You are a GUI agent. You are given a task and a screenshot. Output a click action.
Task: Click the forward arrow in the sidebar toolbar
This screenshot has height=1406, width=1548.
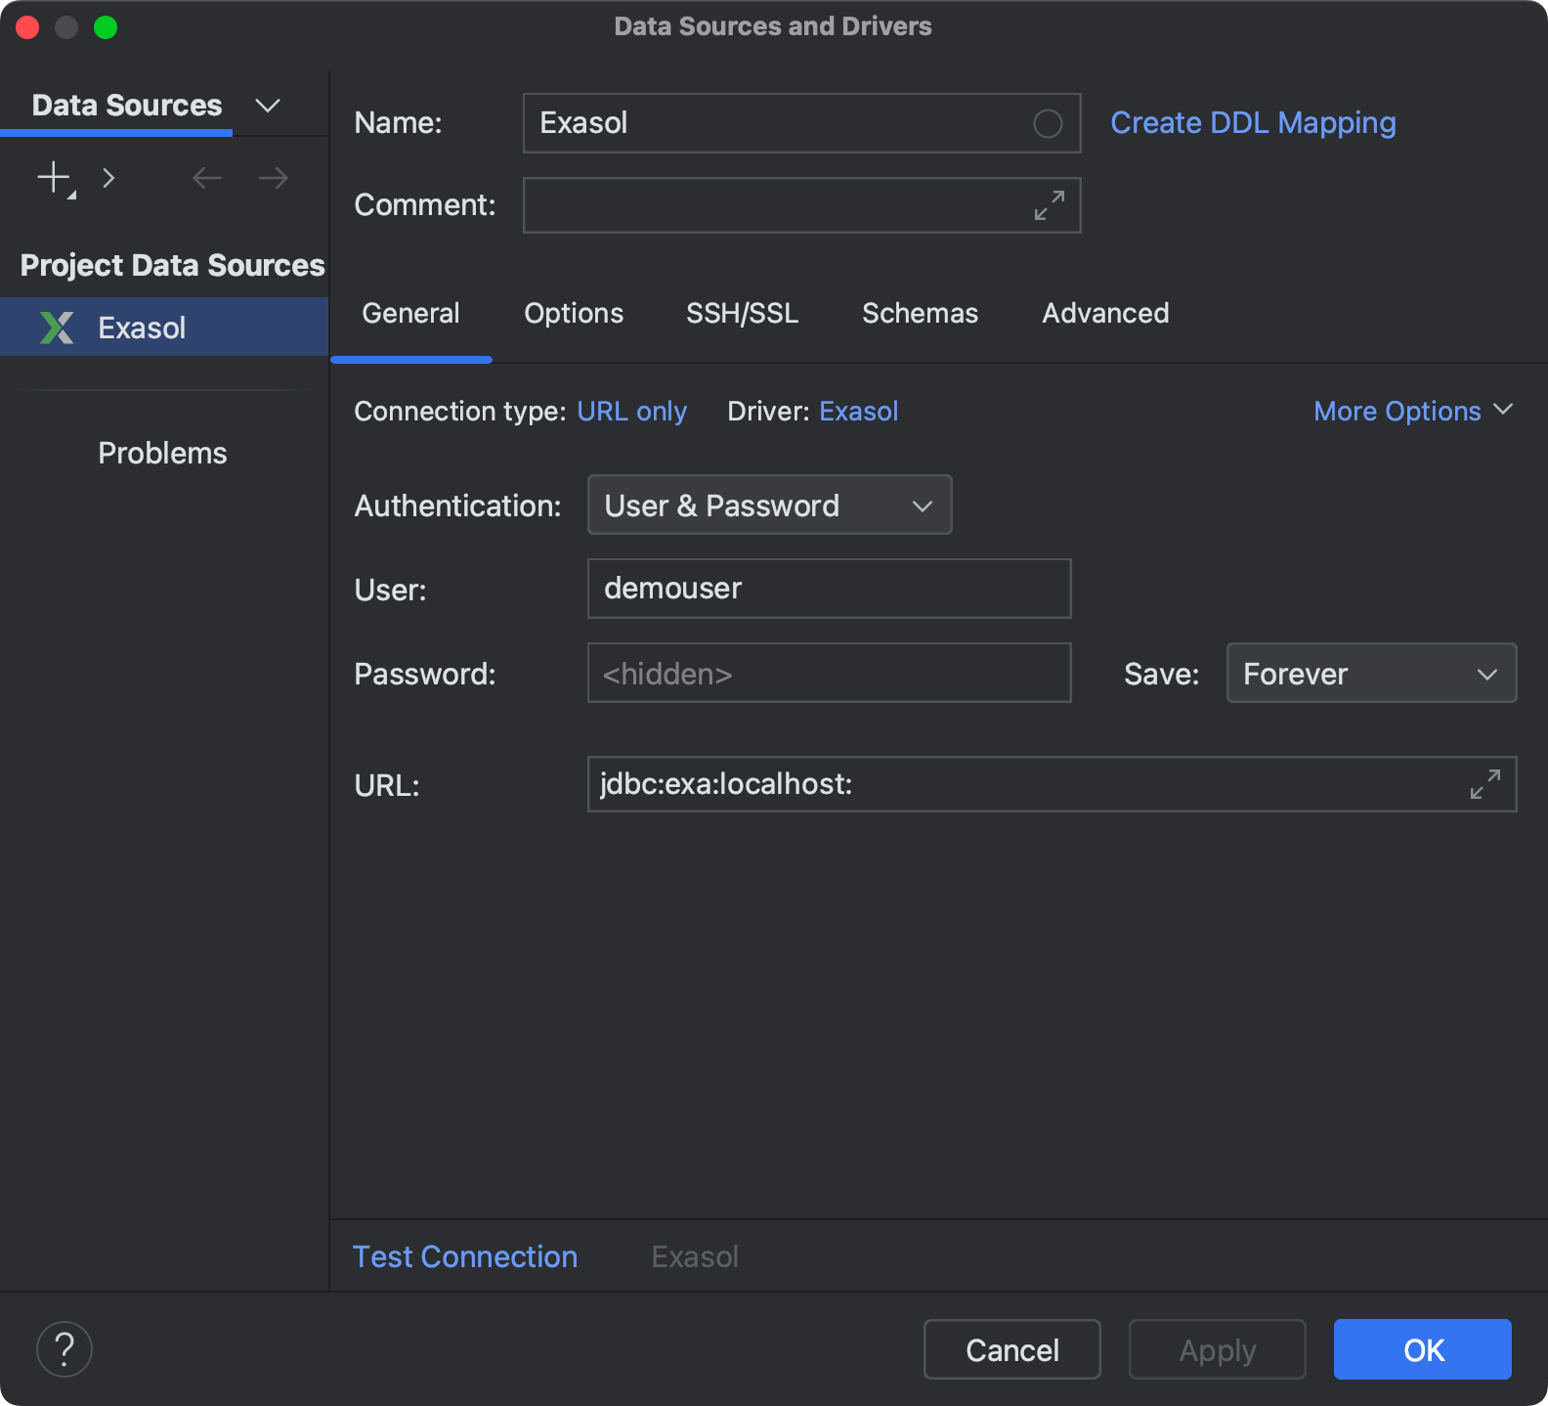(x=274, y=178)
